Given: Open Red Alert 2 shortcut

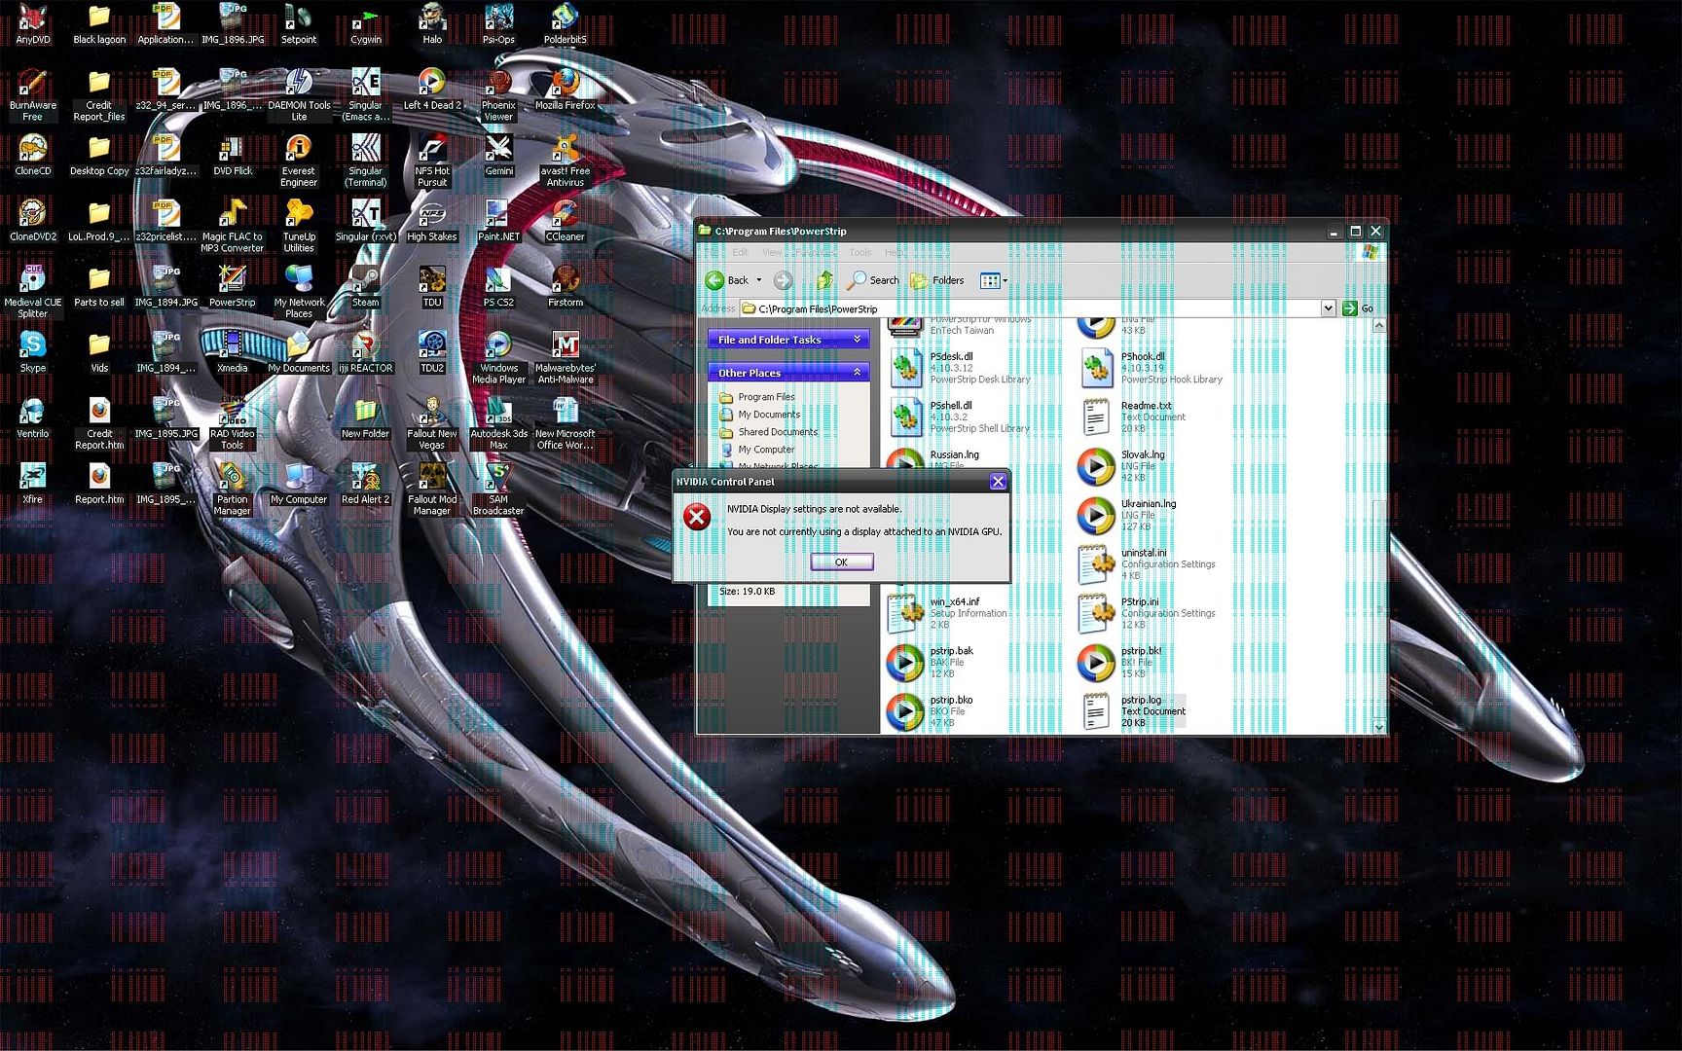Looking at the screenshot, I should pyautogui.click(x=366, y=484).
